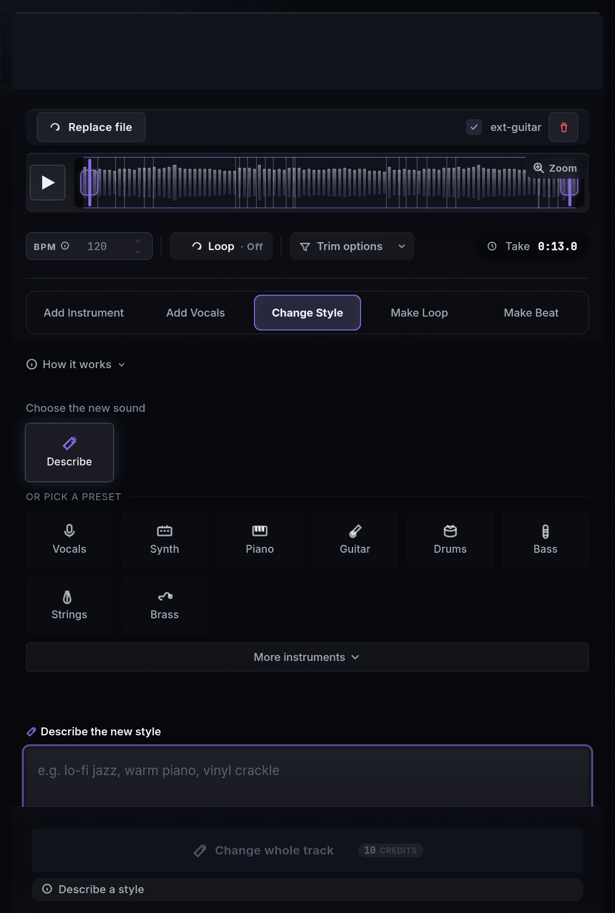615x913 pixels.
Task: Expand More instruments list
Action: [307, 657]
